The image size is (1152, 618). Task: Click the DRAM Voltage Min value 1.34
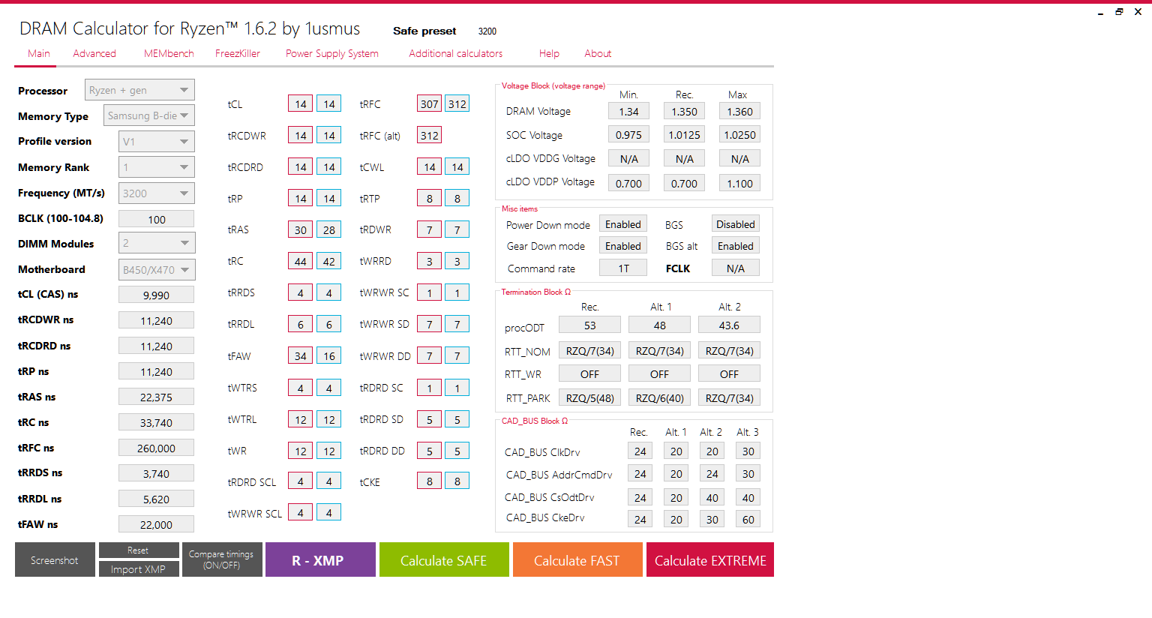(x=628, y=111)
